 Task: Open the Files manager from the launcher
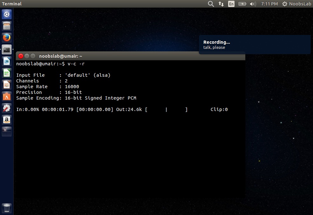coord(7,26)
